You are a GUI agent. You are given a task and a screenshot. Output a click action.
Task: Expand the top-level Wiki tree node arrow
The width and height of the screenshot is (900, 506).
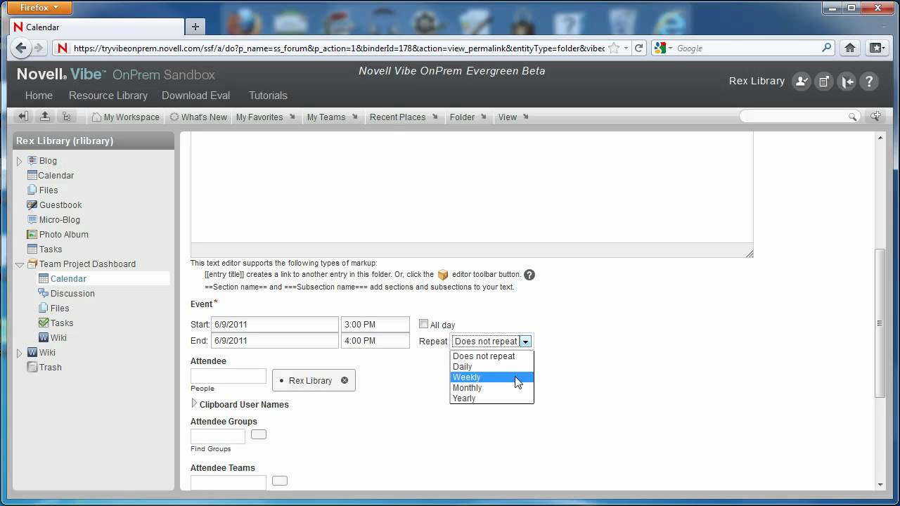(20, 353)
